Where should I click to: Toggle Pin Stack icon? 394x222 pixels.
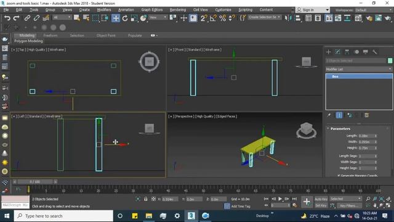click(329, 115)
